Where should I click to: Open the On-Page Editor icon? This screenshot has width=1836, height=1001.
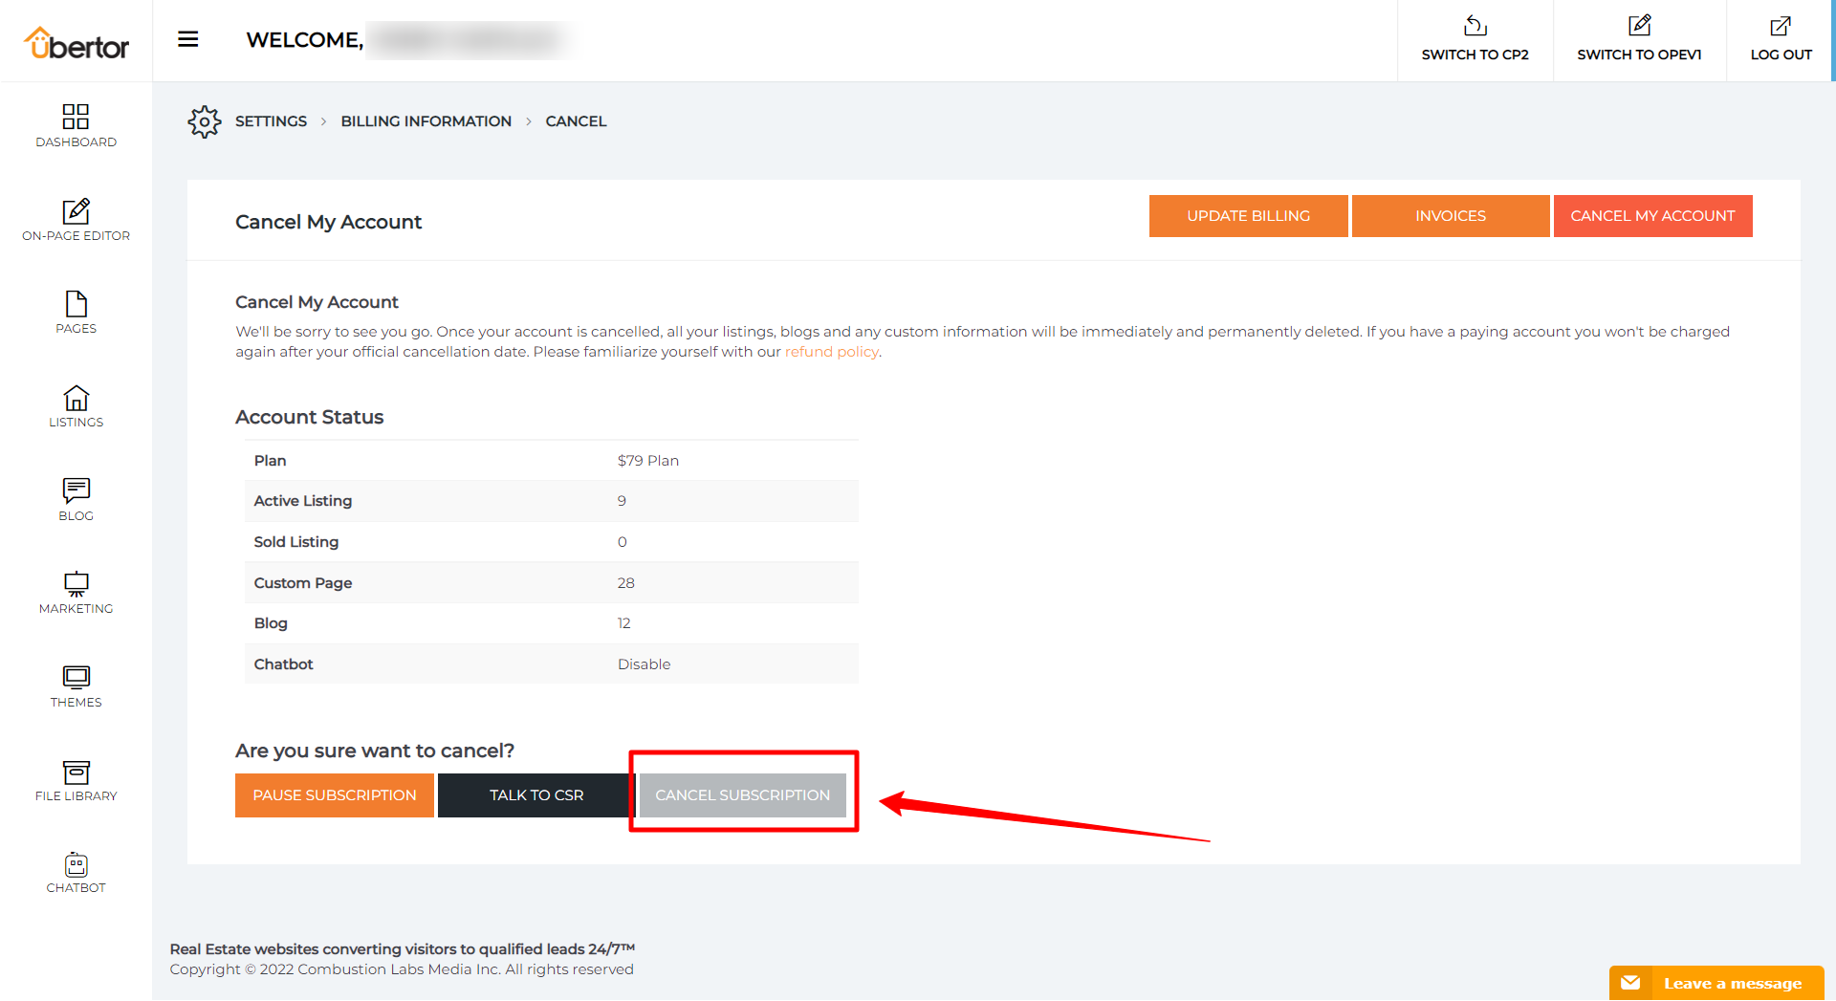[x=76, y=210]
